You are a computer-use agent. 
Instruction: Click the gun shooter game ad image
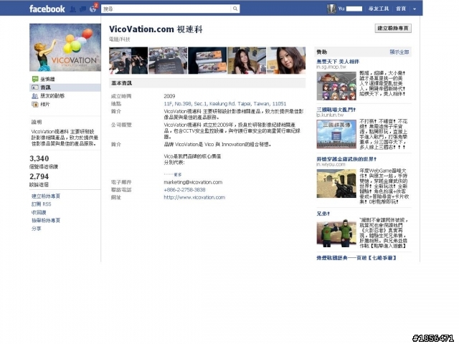pos(336,183)
